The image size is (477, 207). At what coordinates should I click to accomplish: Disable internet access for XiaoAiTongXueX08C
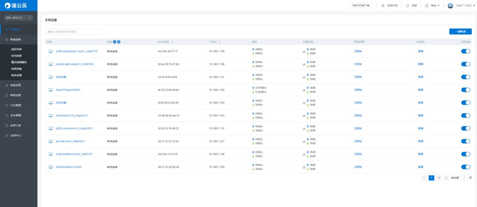(x=465, y=90)
